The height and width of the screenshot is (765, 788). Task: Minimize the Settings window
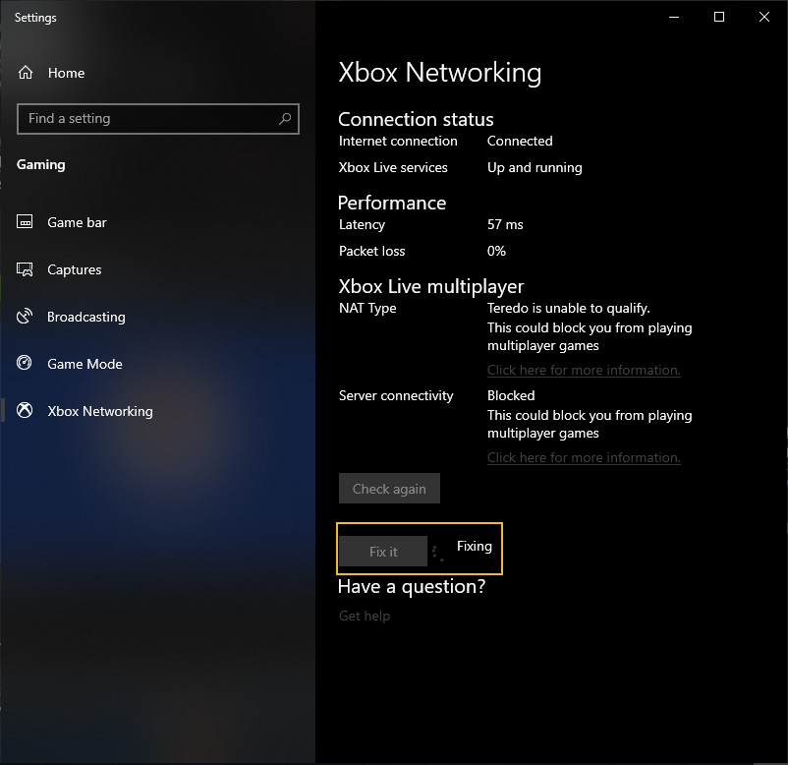(674, 17)
